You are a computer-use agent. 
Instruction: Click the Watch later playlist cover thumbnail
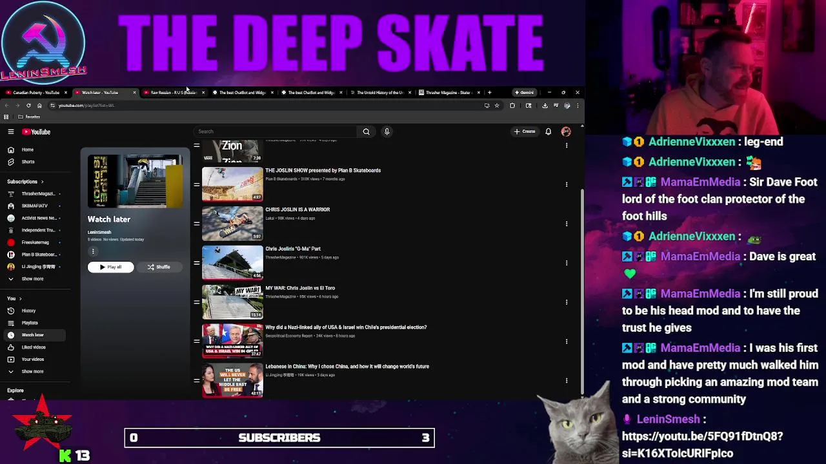136,181
